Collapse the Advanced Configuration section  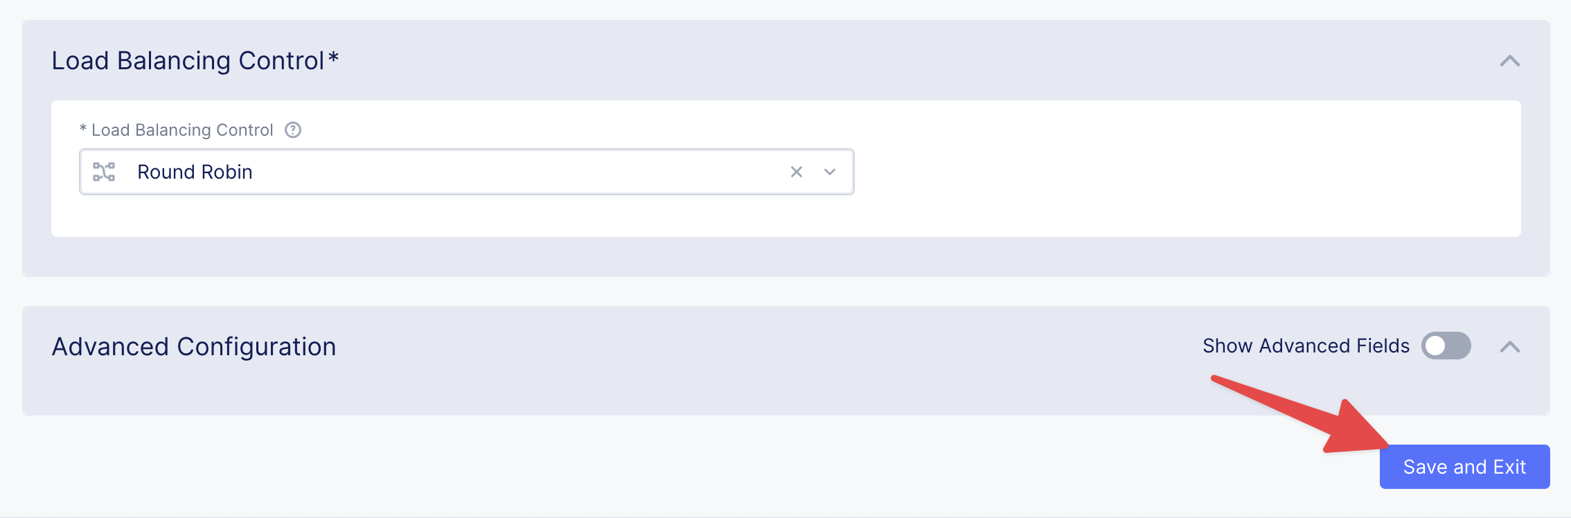(1510, 347)
